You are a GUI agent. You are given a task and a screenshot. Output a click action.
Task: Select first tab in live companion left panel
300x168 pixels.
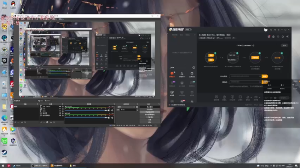point(174,35)
